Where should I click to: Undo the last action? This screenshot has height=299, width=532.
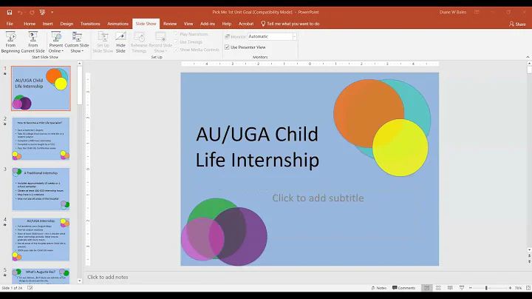click(x=20, y=13)
